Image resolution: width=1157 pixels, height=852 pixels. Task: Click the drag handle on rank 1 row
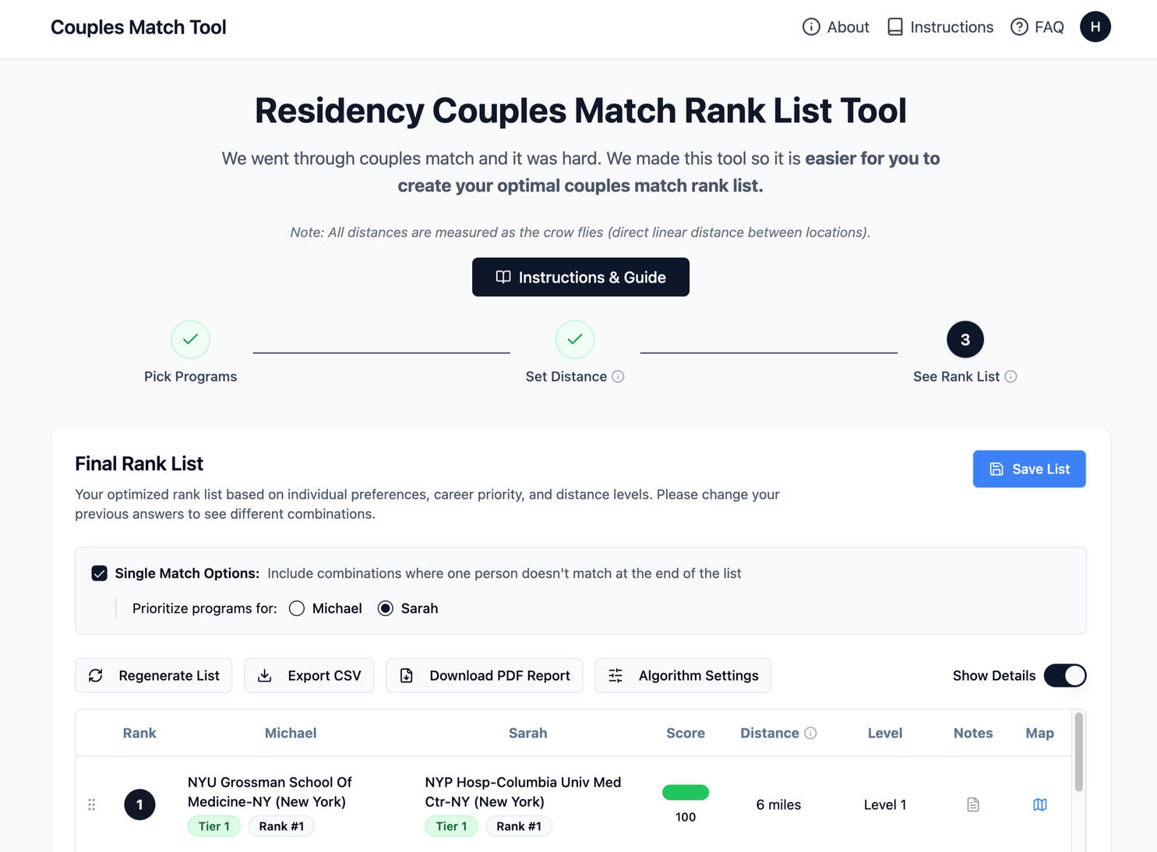(92, 804)
